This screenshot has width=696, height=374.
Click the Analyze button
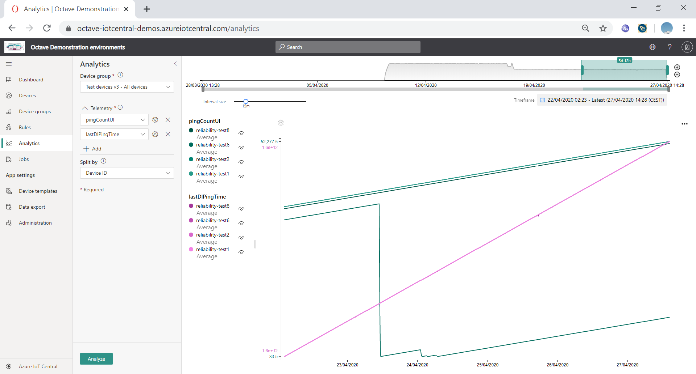tap(96, 359)
